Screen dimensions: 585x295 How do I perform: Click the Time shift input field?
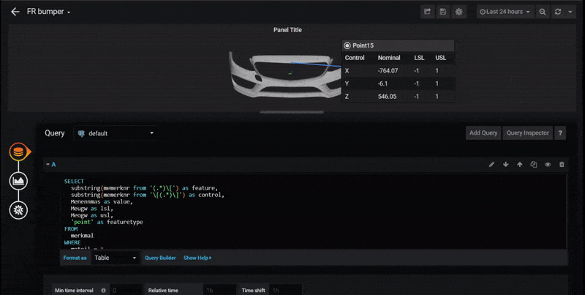(285, 290)
